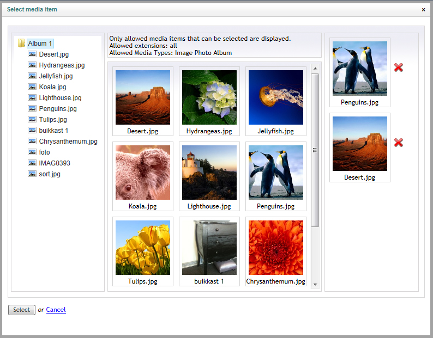
Task: Select Jellyfish.jpg in the album tree
Action: (x=56, y=76)
